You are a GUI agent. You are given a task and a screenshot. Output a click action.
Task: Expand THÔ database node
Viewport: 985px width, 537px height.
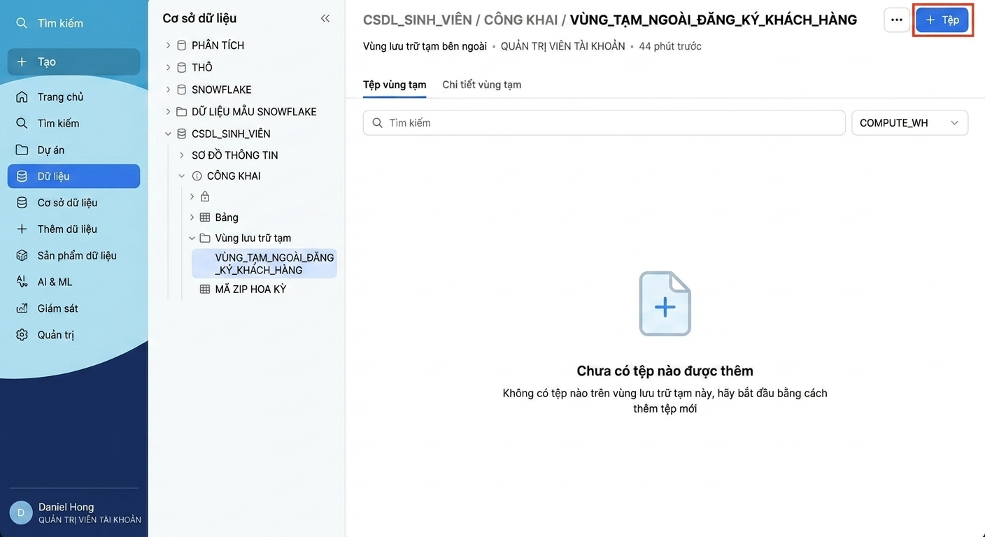coord(168,67)
